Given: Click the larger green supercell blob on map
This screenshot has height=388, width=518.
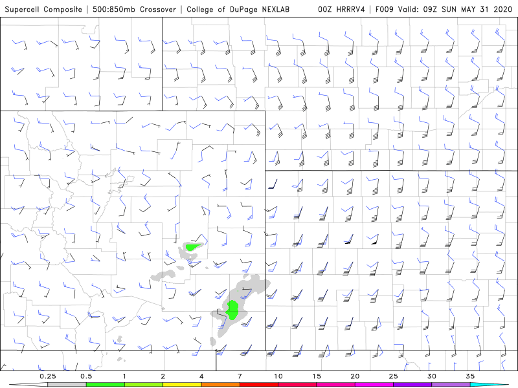Looking at the screenshot, I should 232,310.
